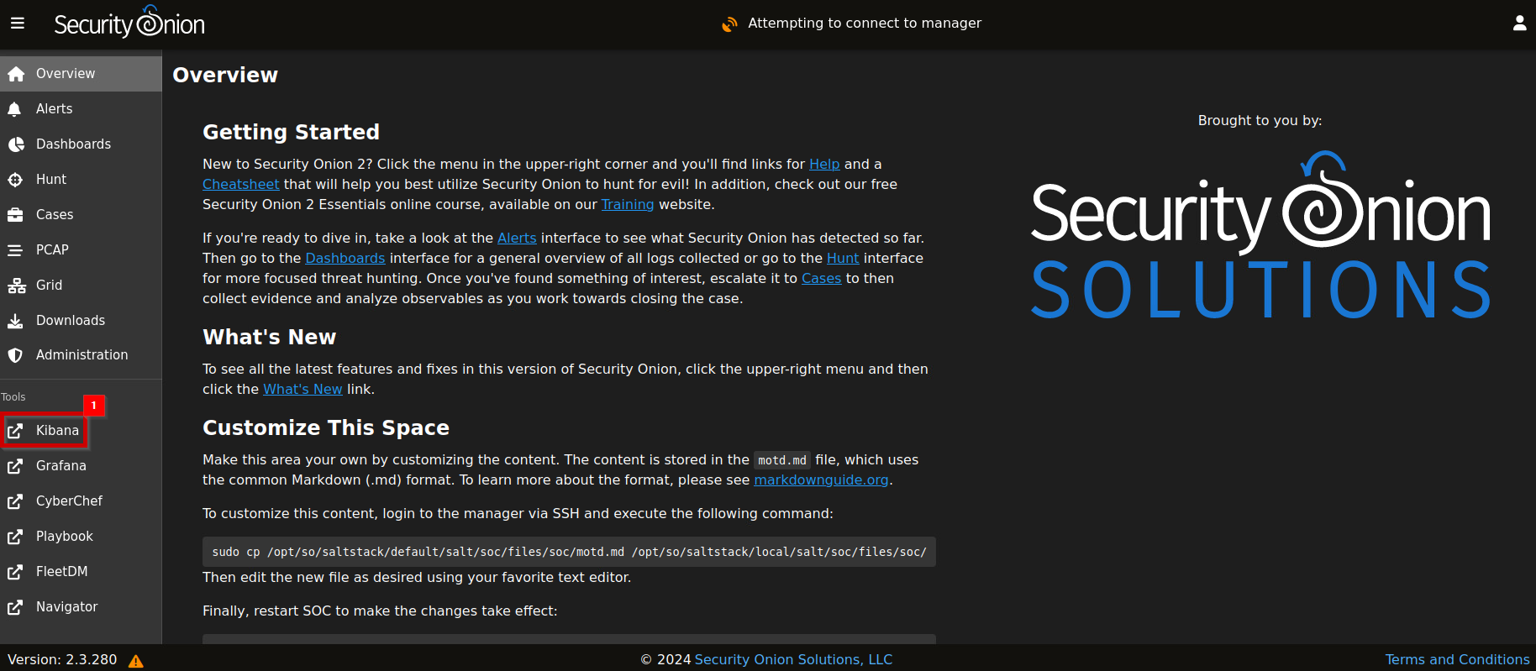
Task: Toggle the hamburger navigation menu
Action: pyautogui.click(x=18, y=24)
